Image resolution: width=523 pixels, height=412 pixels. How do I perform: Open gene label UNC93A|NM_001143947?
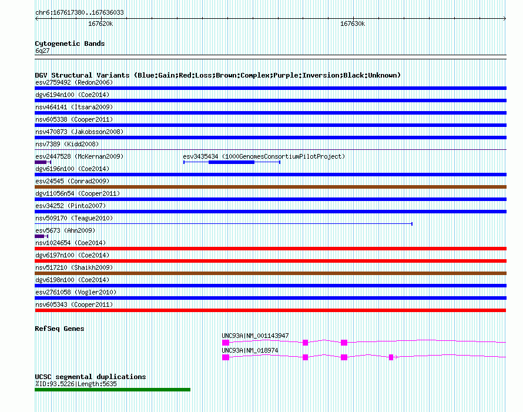[255, 336]
